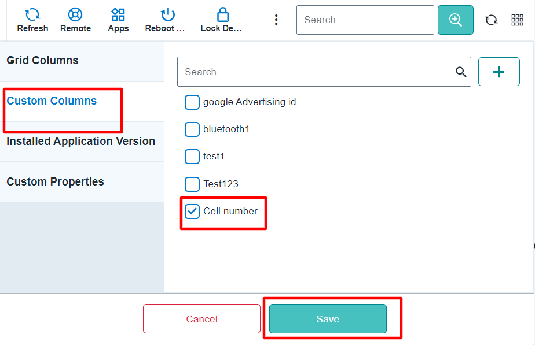This screenshot has width=535, height=345.
Task: Click the Save button
Action: point(328,319)
